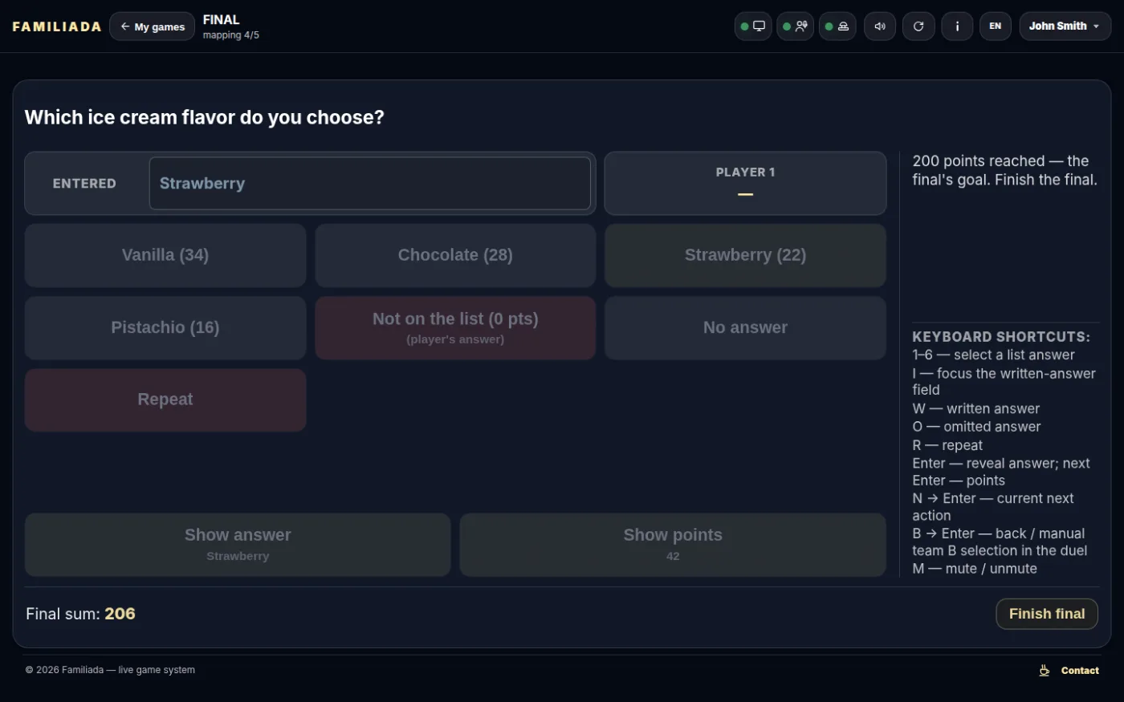
Task: Open the buzzer device status icon
Action: coord(837,26)
